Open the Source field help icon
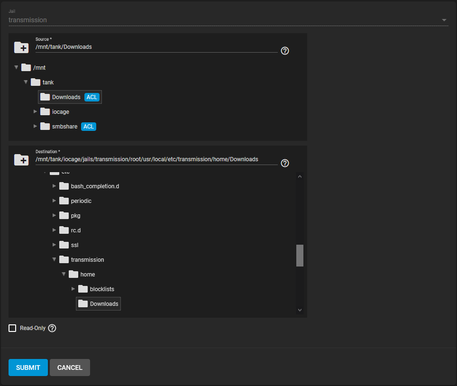This screenshot has width=457, height=386. click(285, 51)
